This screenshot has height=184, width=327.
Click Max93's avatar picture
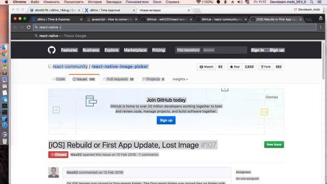(x=54, y=172)
